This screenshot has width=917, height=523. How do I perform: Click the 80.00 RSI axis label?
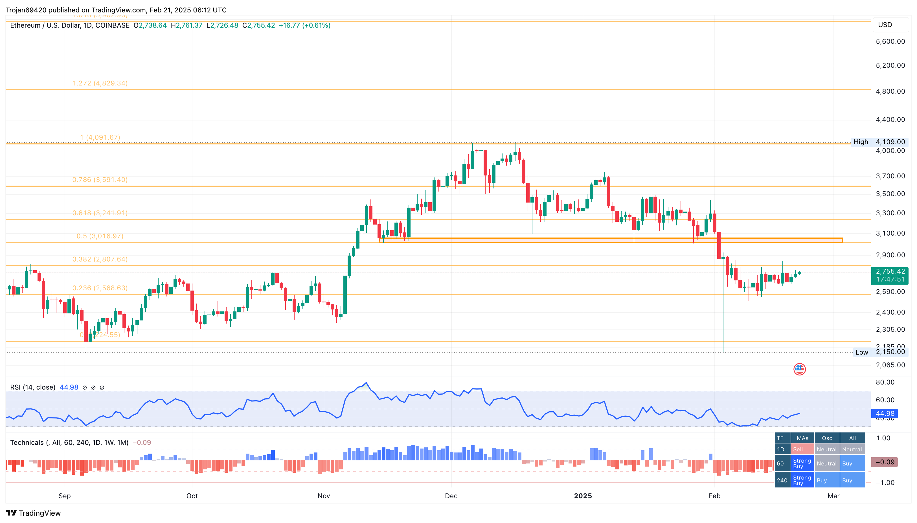click(885, 382)
